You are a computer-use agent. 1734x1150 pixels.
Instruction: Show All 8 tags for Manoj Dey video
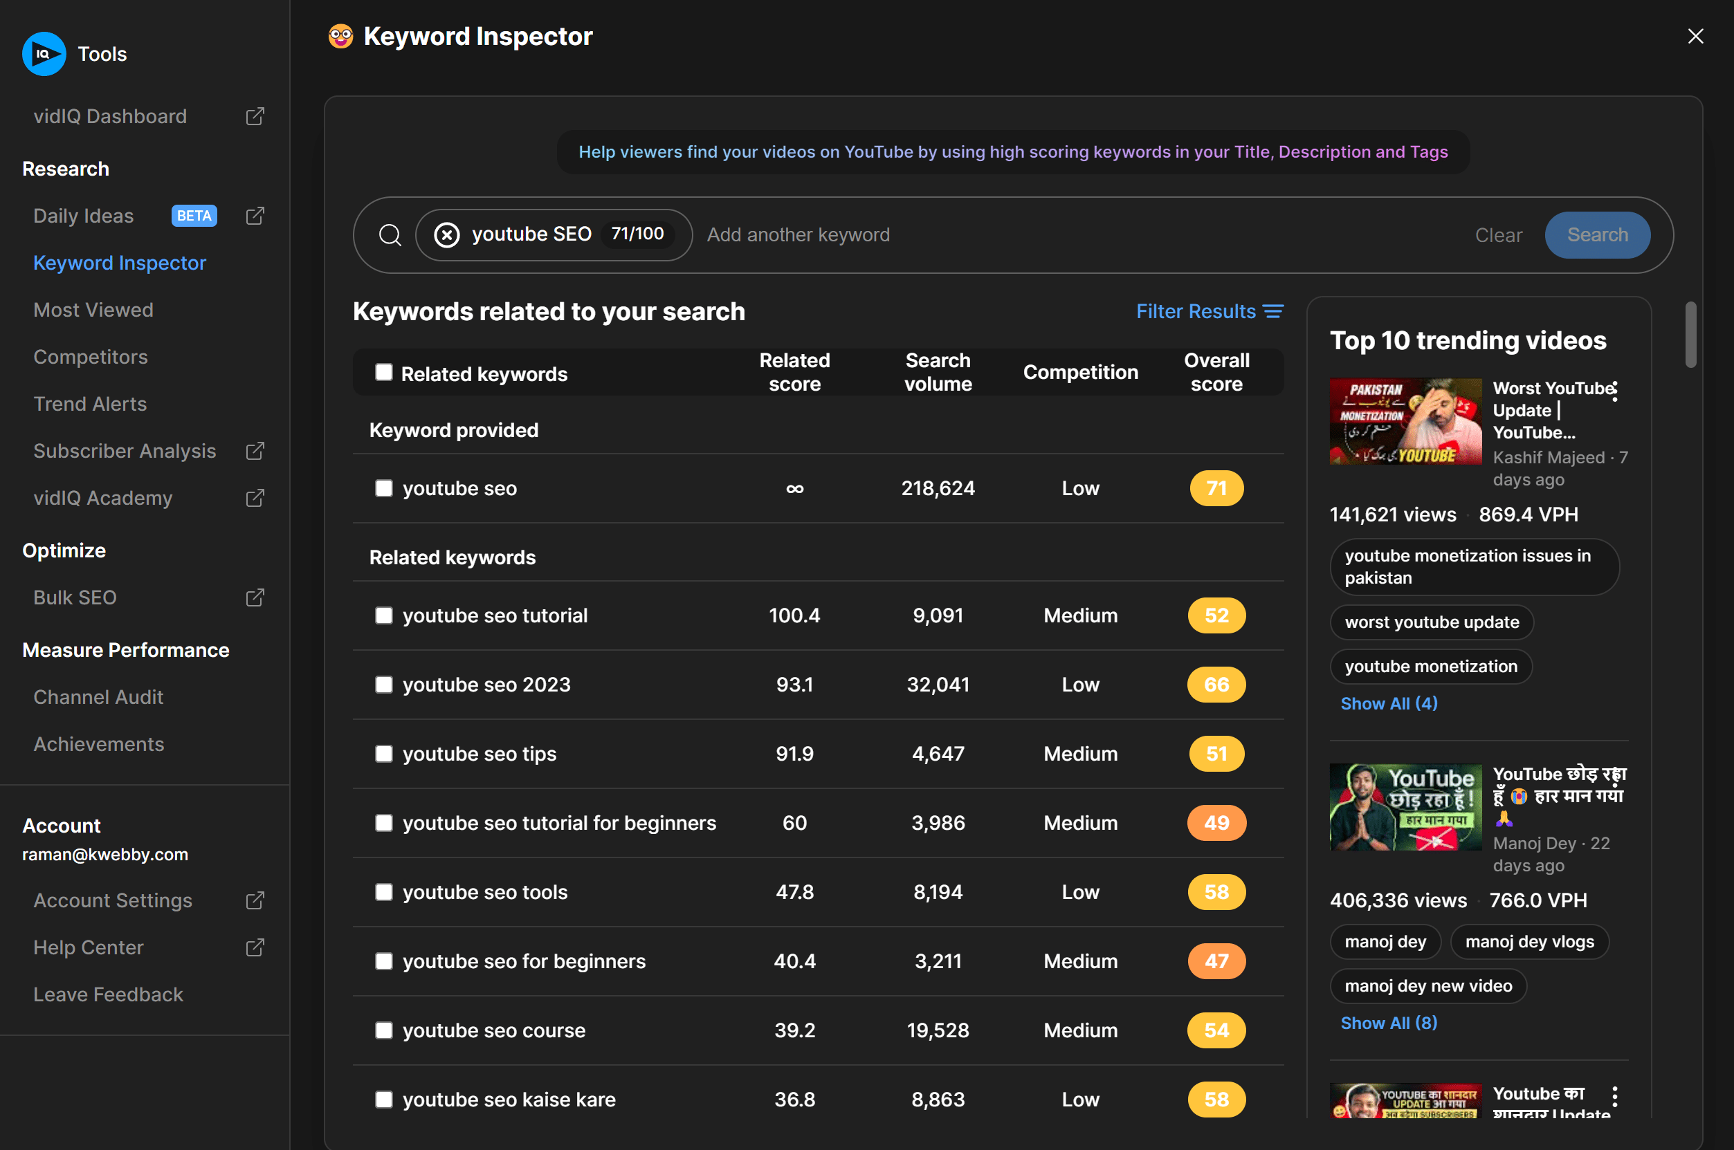(1390, 1021)
